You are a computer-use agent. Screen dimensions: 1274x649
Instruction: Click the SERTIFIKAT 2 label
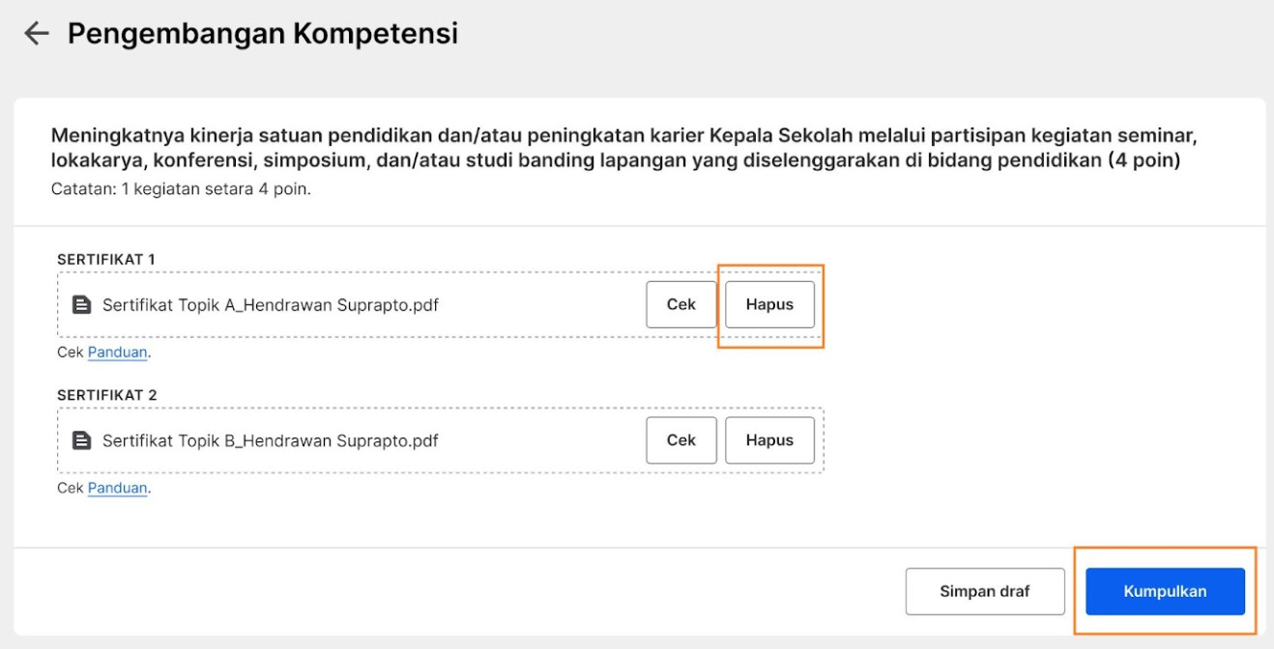tap(106, 395)
